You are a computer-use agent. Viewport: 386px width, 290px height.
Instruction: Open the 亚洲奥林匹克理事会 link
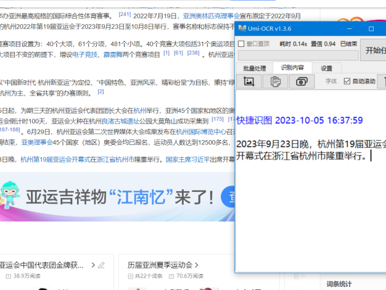pyautogui.click(x=211, y=16)
